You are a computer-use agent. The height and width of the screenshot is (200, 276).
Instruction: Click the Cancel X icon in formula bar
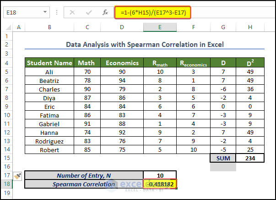click(72, 13)
